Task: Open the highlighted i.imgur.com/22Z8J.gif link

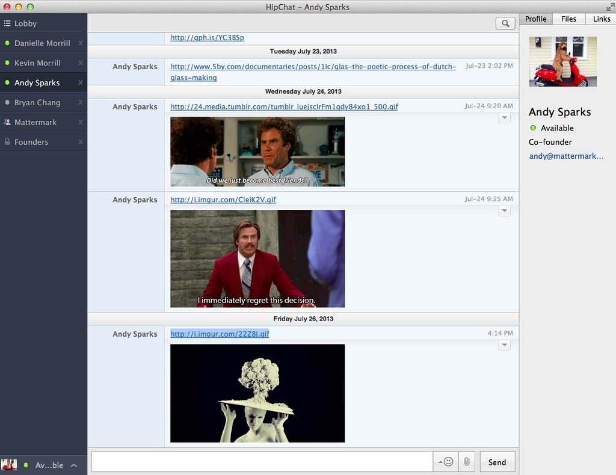Action: click(x=220, y=334)
